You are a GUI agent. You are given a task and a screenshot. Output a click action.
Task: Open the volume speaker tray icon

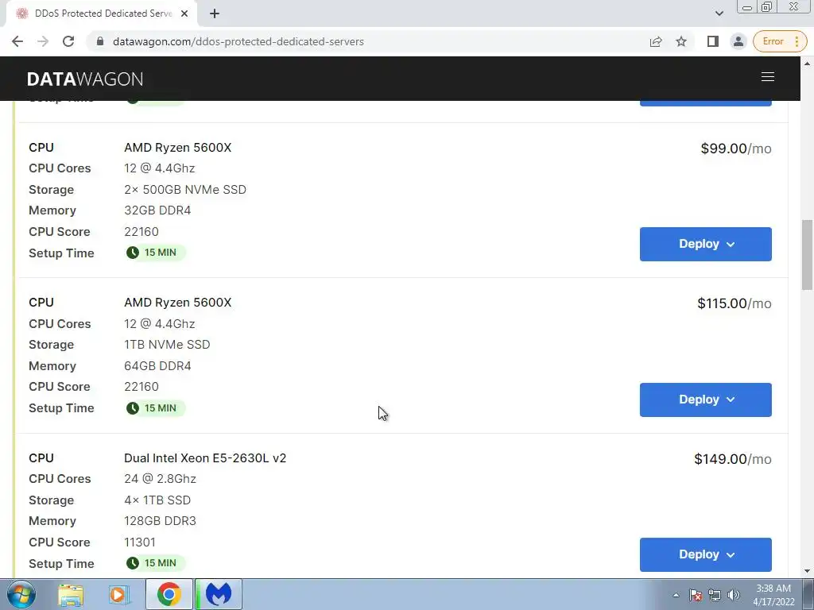pyautogui.click(x=733, y=595)
